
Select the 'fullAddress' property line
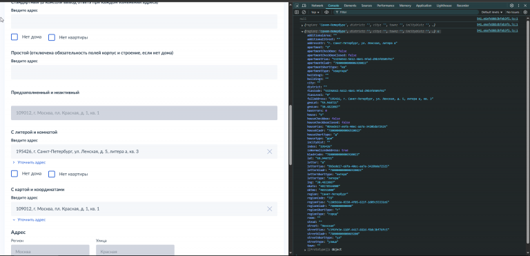pos(370,99)
